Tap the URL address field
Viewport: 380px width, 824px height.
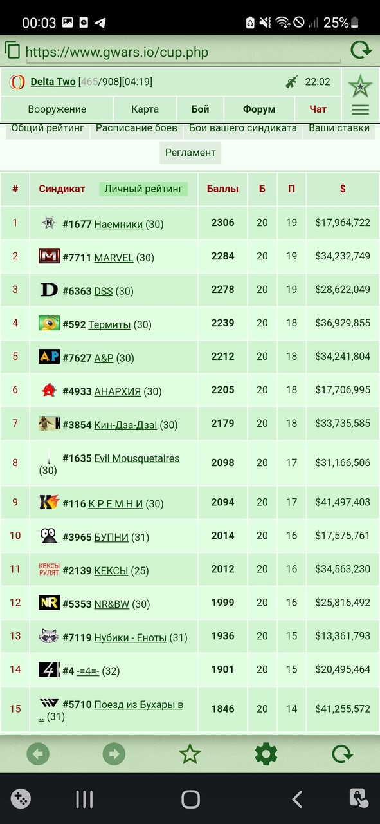tap(184, 52)
